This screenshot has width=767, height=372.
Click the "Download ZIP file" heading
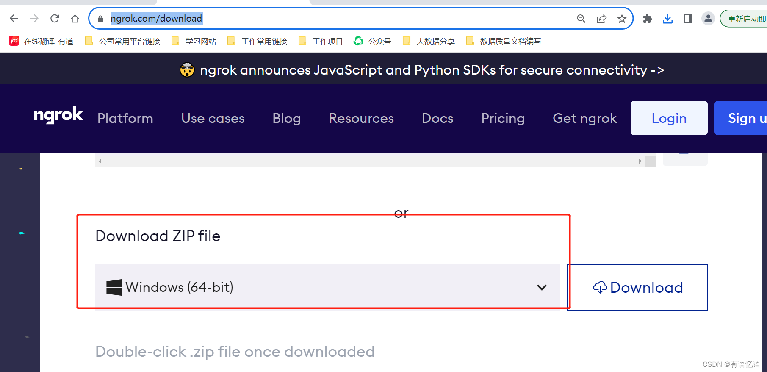[x=158, y=236]
